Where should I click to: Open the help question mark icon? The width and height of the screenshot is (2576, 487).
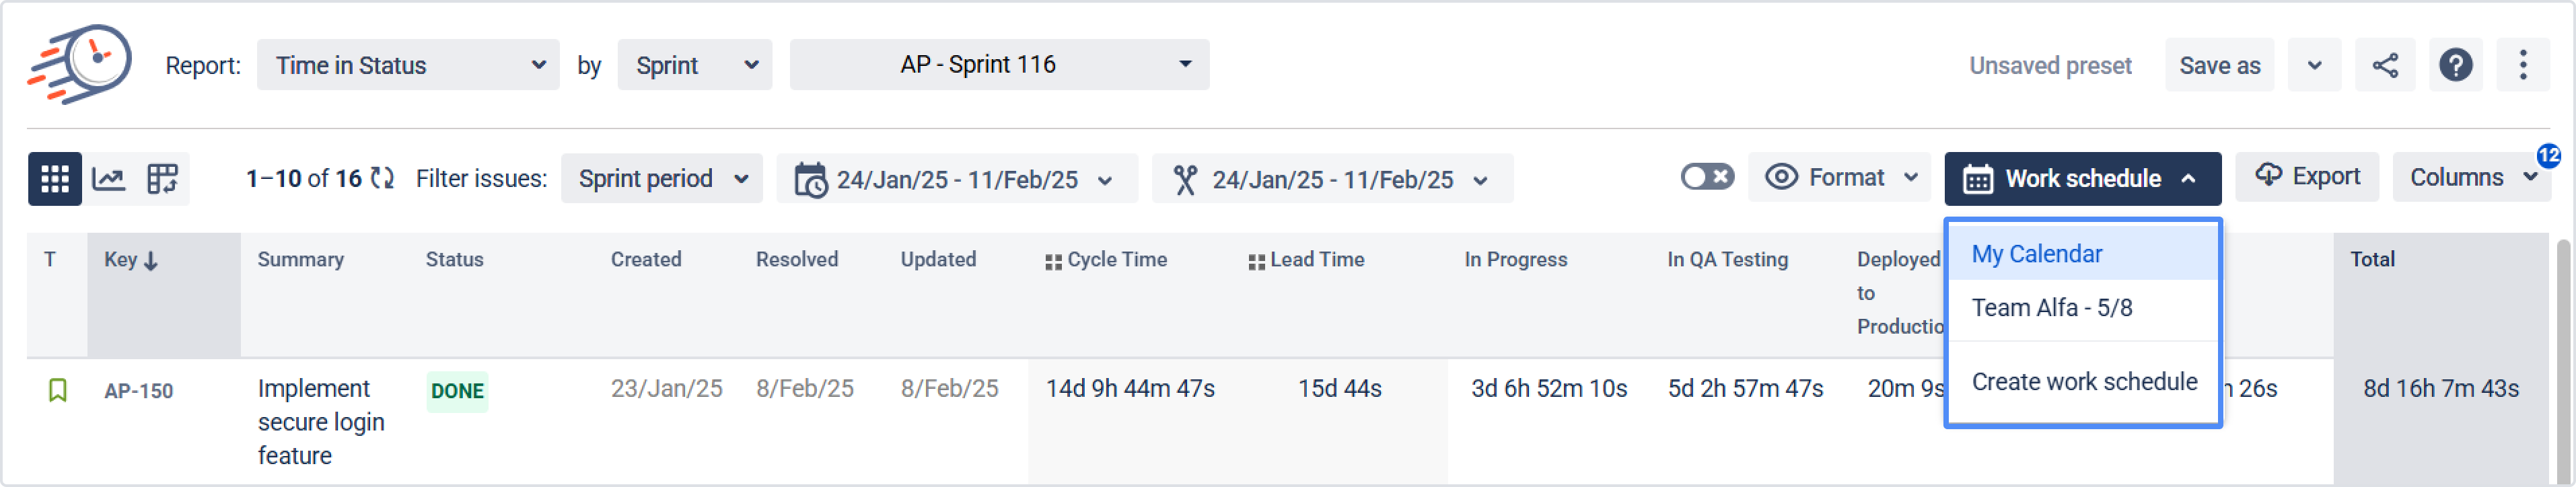click(x=2455, y=66)
